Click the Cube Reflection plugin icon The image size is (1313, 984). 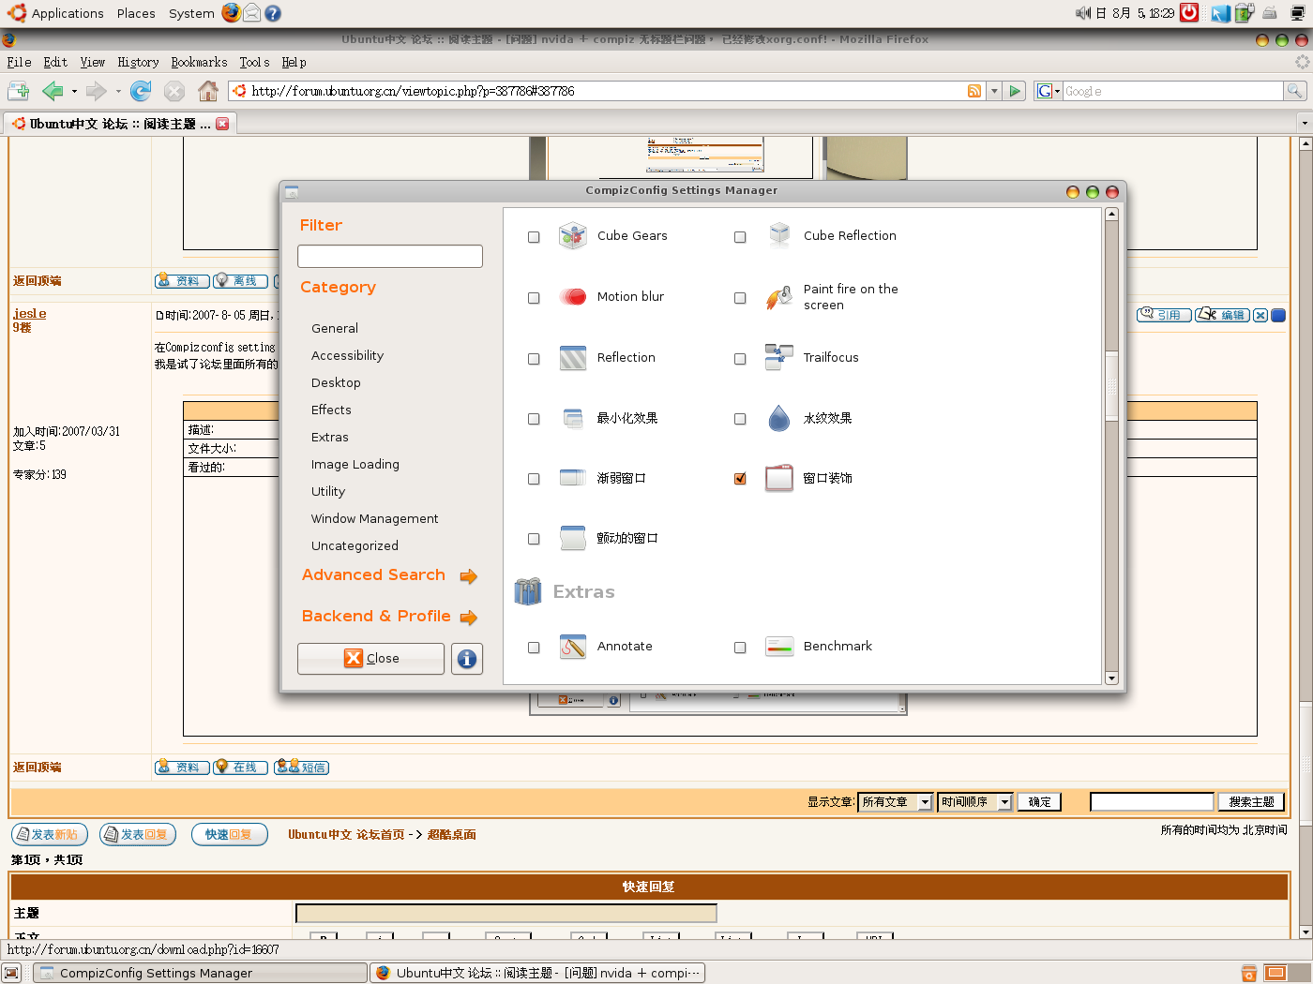click(779, 235)
